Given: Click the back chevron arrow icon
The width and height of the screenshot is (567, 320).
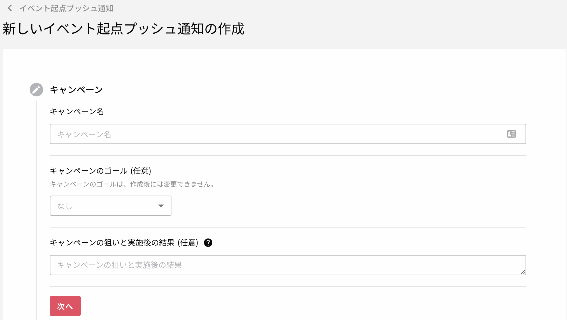Looking at the screenshot, I should (x=10, y=8).
